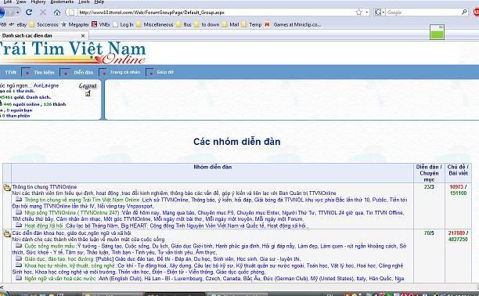Open the Tìm kiếm navigation link
Viewport: 479px width, 296px height.
coord(44,72)
